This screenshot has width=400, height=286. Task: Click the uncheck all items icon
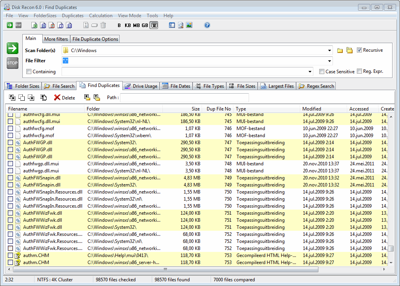click(x=22, y=98)
